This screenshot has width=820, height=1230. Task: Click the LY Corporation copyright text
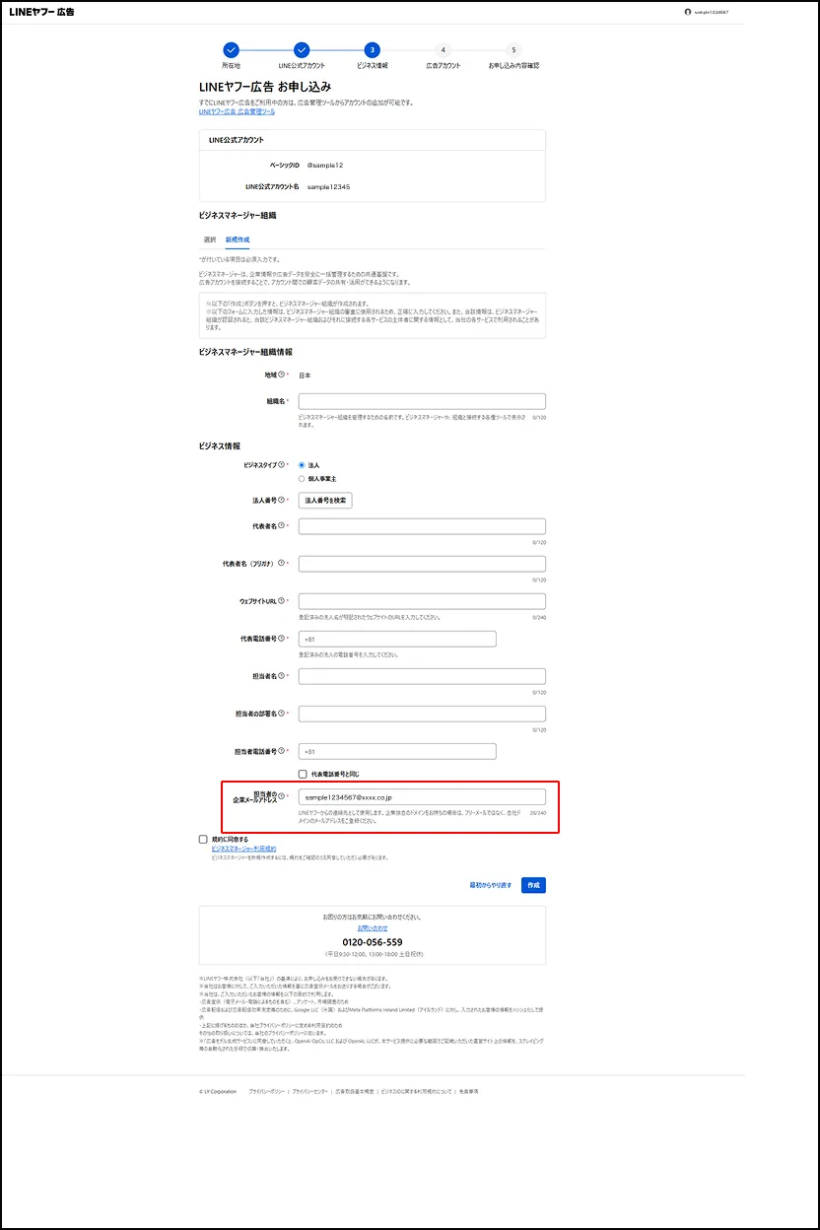[218, 1092]
